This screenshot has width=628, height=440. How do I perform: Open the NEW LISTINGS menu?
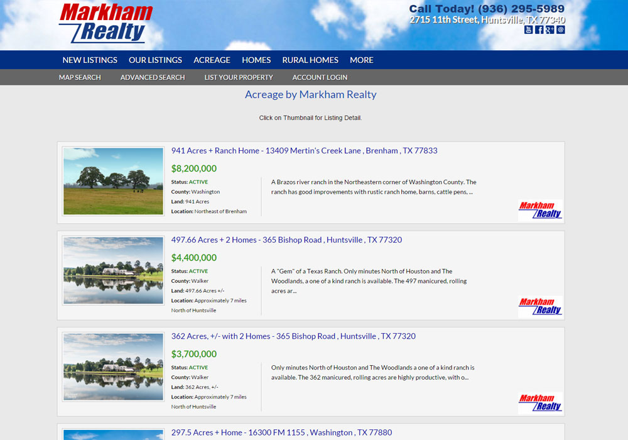[x=90, y=60]
